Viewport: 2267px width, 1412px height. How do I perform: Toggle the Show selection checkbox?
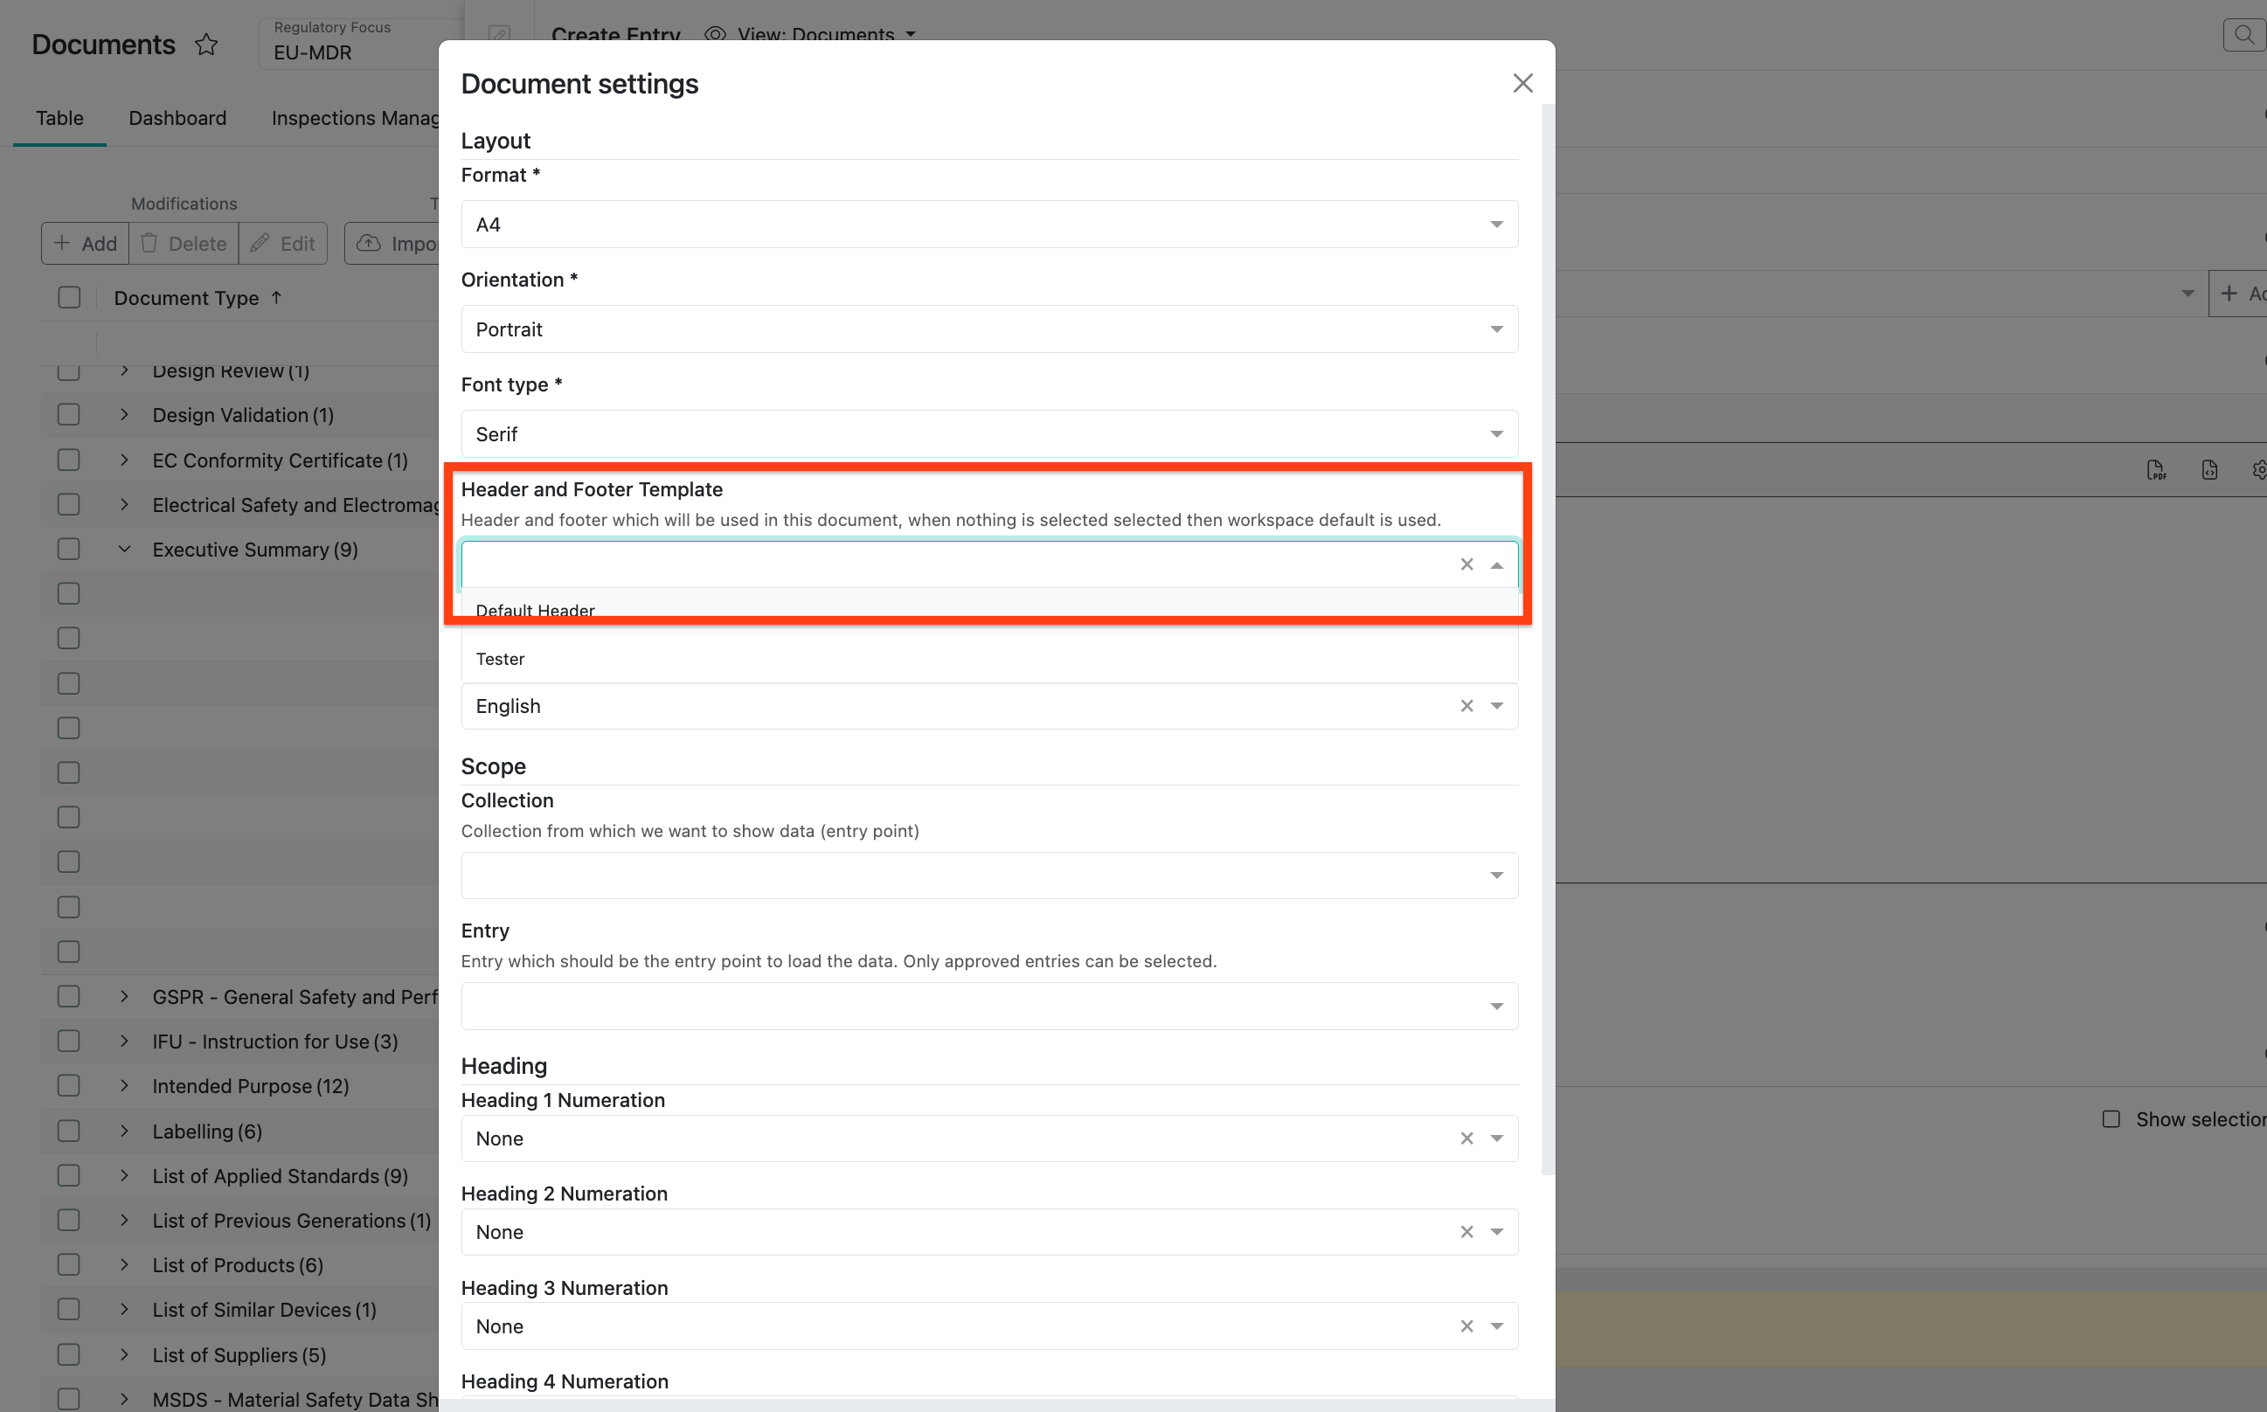coord(2111,1118)
